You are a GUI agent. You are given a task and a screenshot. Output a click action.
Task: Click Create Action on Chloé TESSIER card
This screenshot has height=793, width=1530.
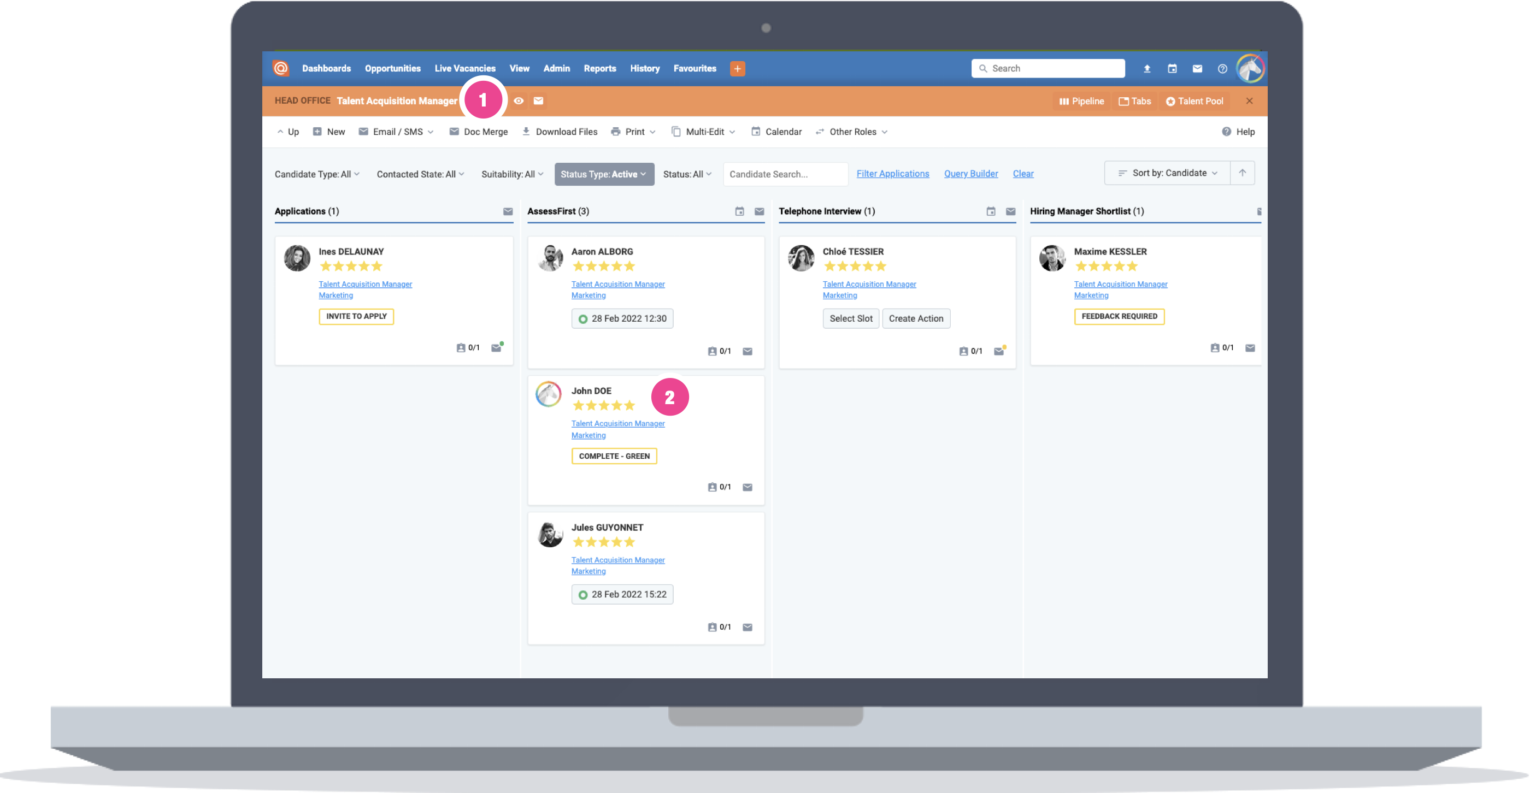tap(916, 319)
